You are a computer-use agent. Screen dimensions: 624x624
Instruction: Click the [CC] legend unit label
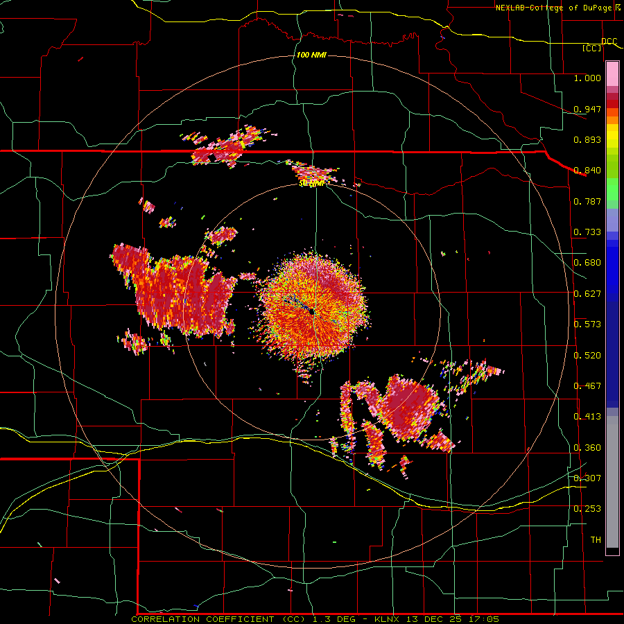tap(592, 48)
